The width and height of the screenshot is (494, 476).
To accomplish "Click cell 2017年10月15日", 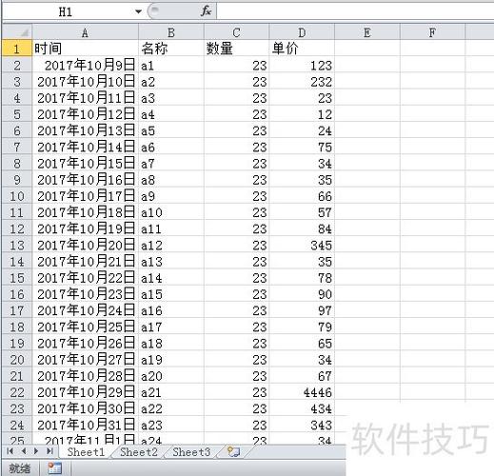I will (x=85, y=164).
